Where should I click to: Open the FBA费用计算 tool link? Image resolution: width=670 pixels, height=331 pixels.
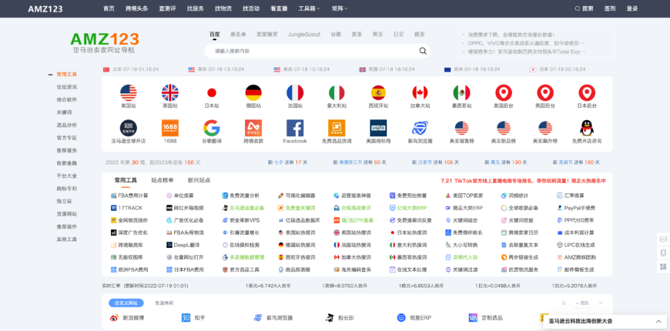pos(130,196)
